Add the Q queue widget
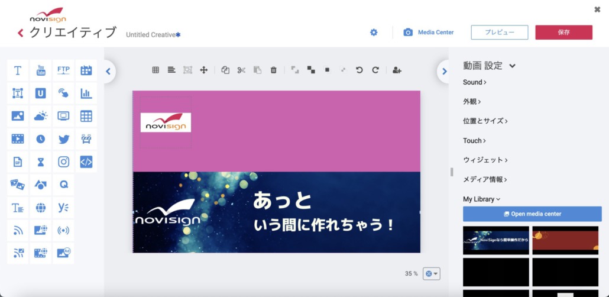609x297 pixels. [63, 185]
